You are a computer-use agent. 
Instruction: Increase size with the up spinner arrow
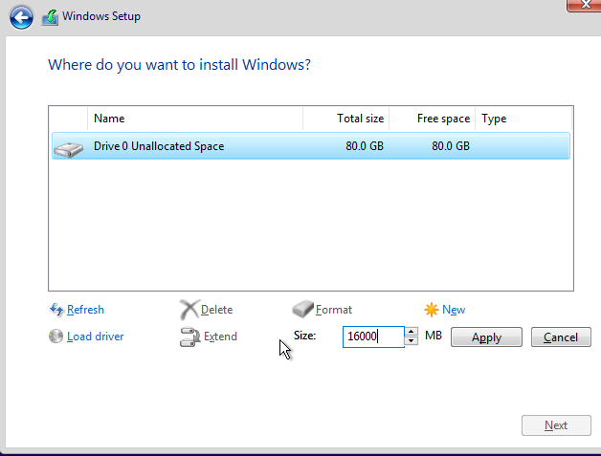click(412, 332)
